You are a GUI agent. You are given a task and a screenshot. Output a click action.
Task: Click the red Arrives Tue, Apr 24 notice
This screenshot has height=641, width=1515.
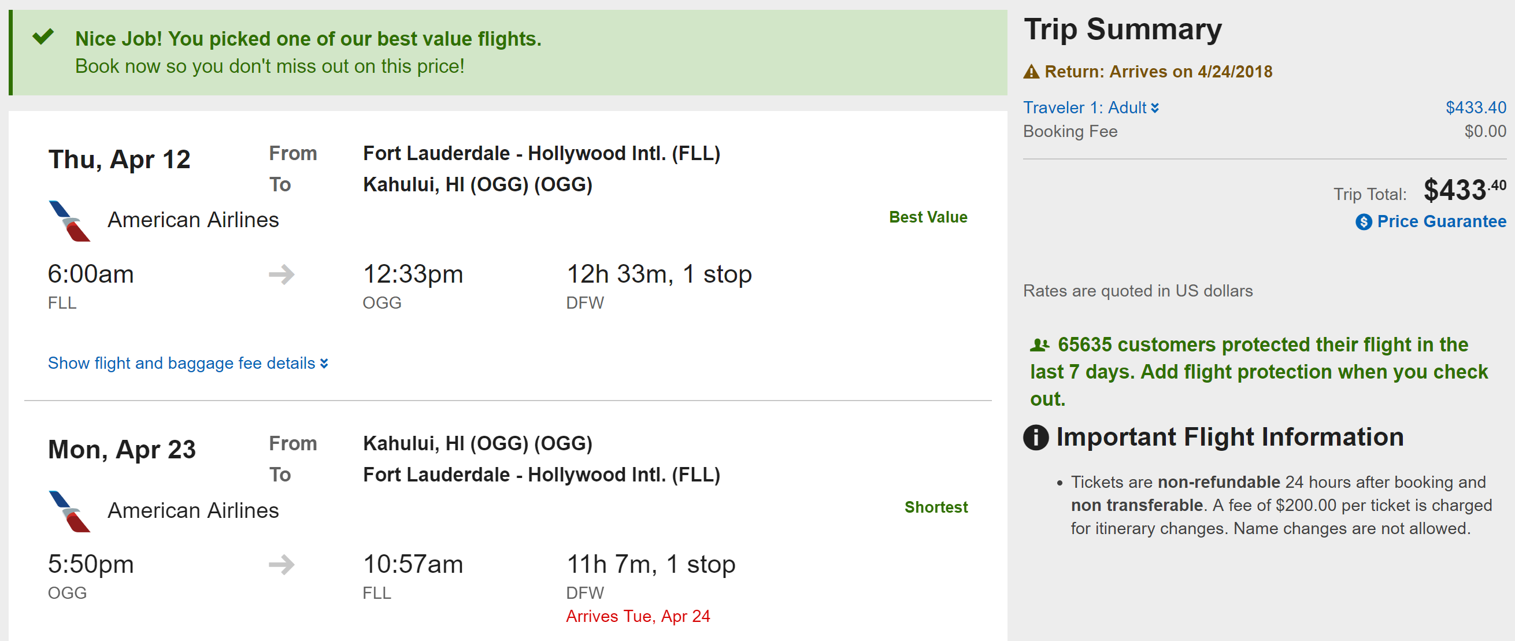[x=638, y=616]
